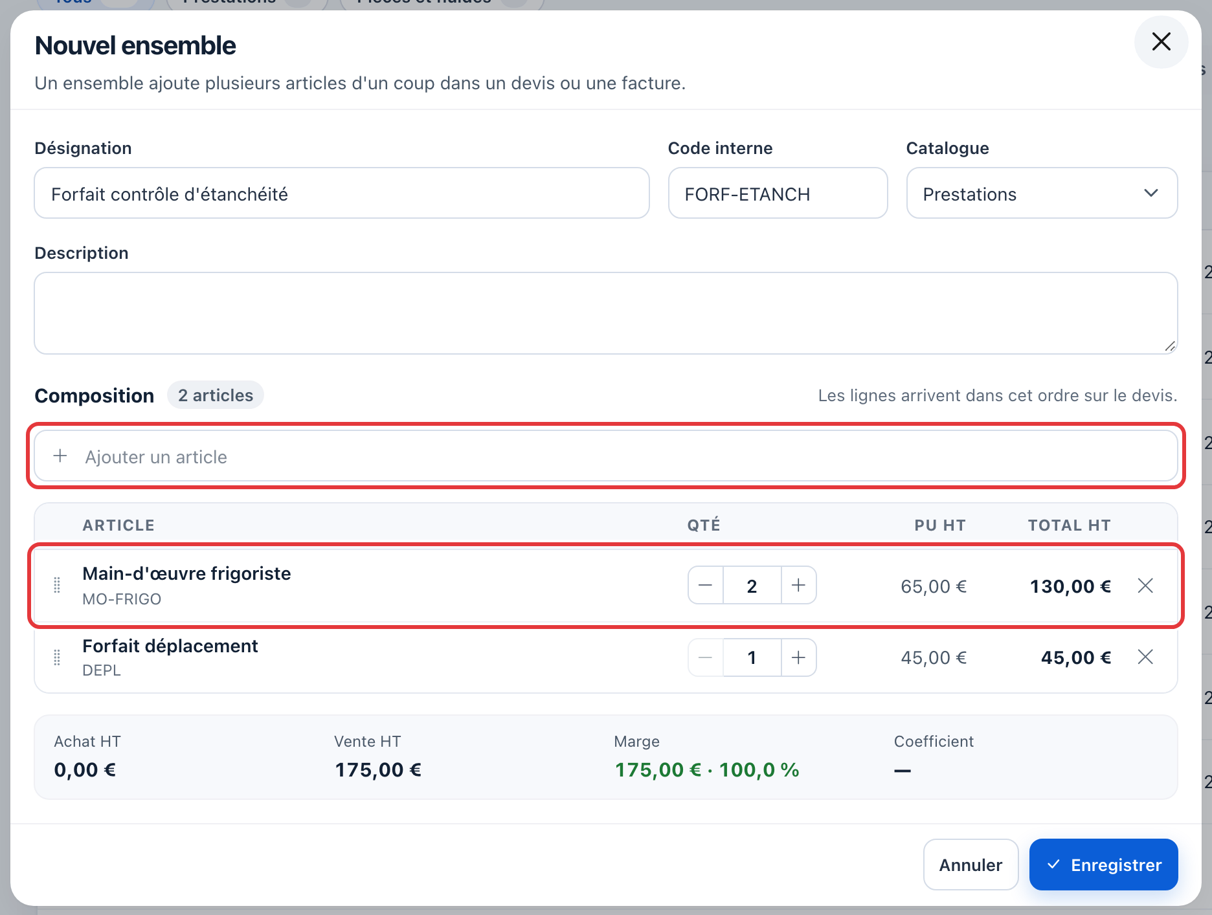Screen dimensions: 1212x915
Task: Increase quantity of Main-d'œuvre frigoriste
Action: pos(798,586)
